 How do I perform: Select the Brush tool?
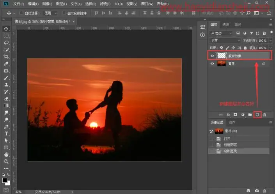[x=6, y=78]
